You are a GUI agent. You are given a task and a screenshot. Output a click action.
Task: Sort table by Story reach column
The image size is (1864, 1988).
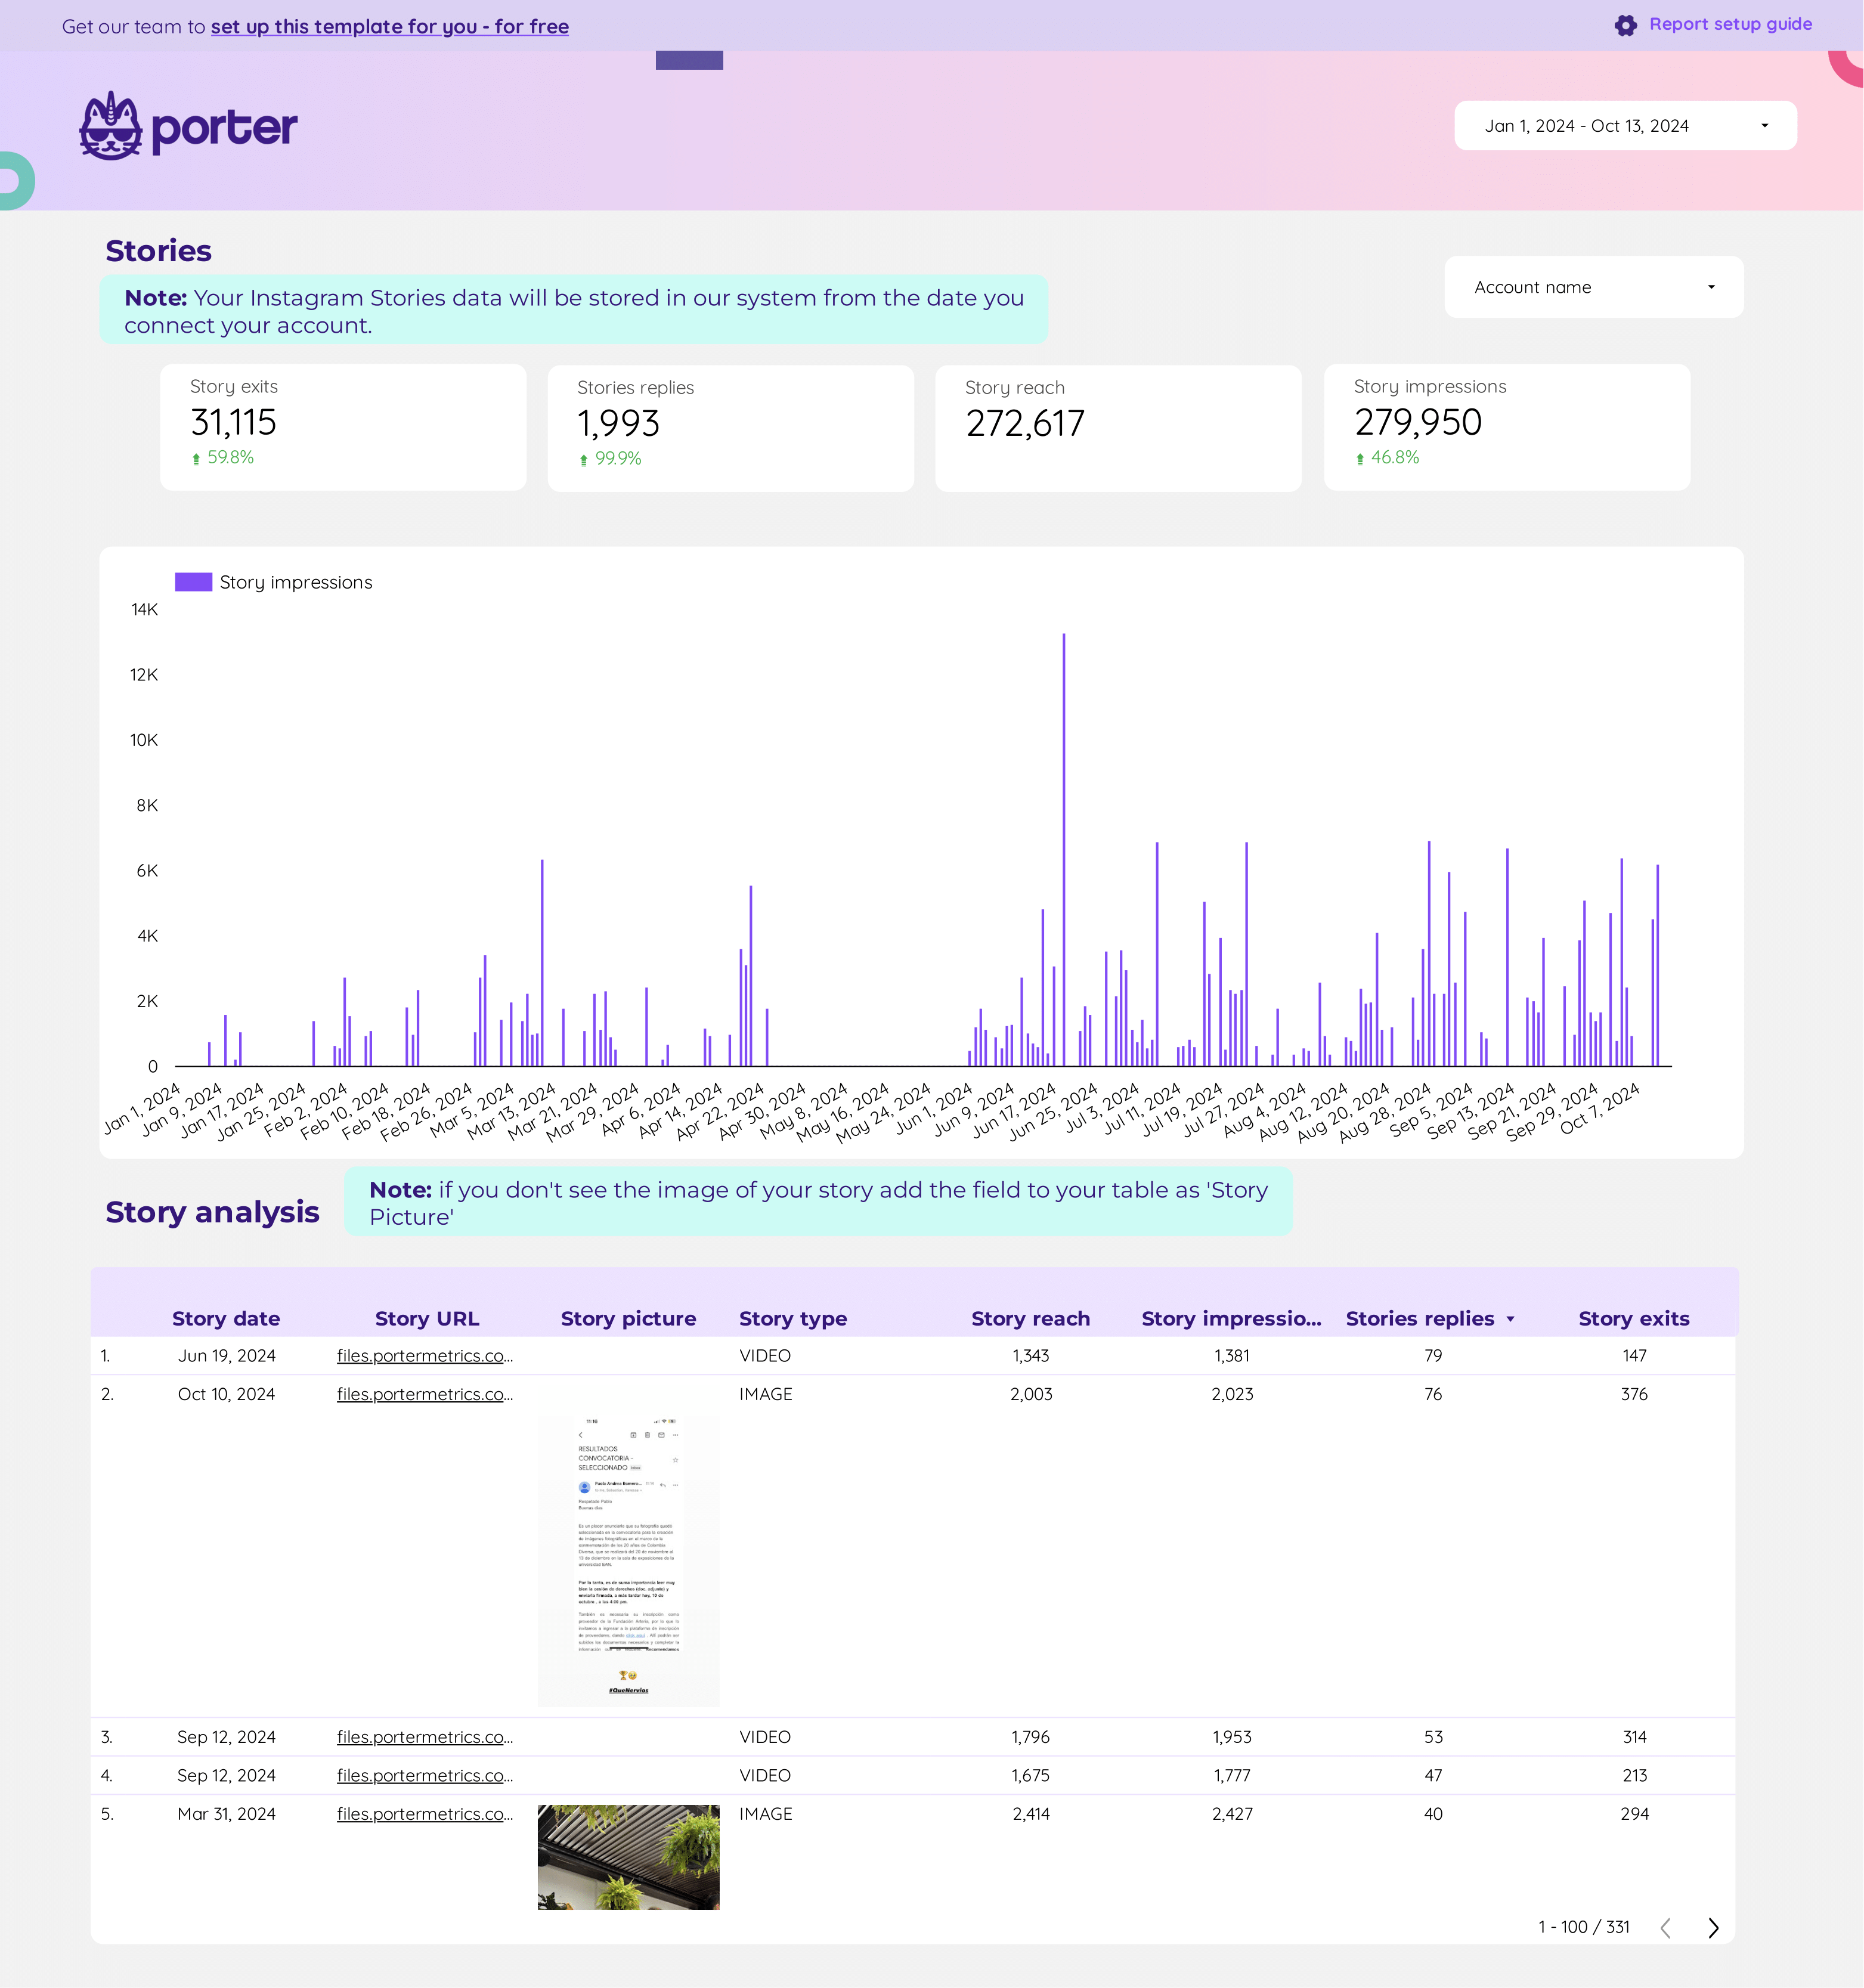[x=1030, y=1318]
